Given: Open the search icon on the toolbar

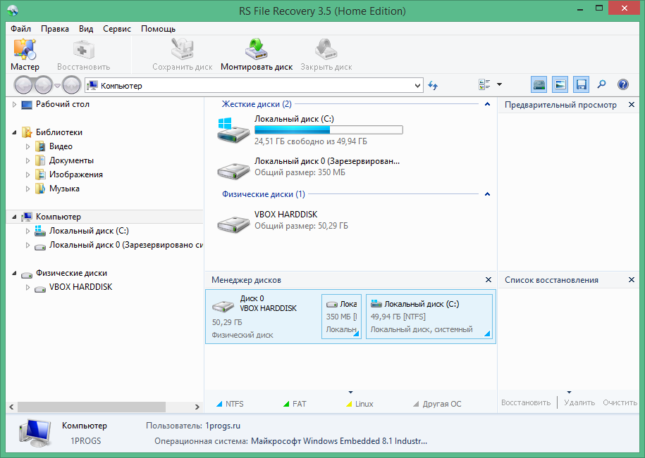Looking at the screenshot, I should (601, 84).
